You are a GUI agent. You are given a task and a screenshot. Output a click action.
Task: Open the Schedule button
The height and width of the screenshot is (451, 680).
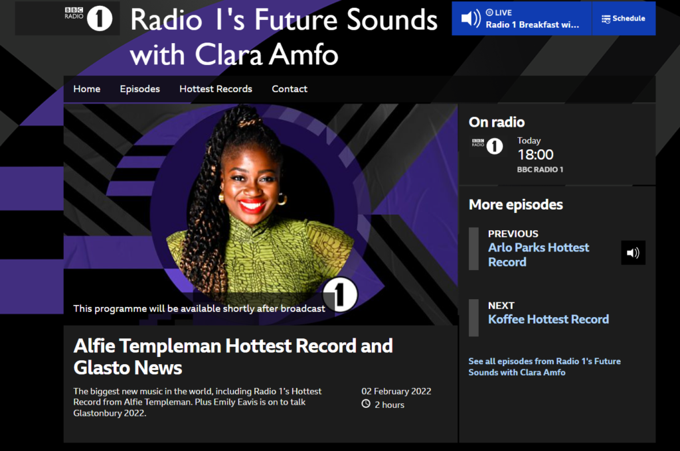coord(623,19)
